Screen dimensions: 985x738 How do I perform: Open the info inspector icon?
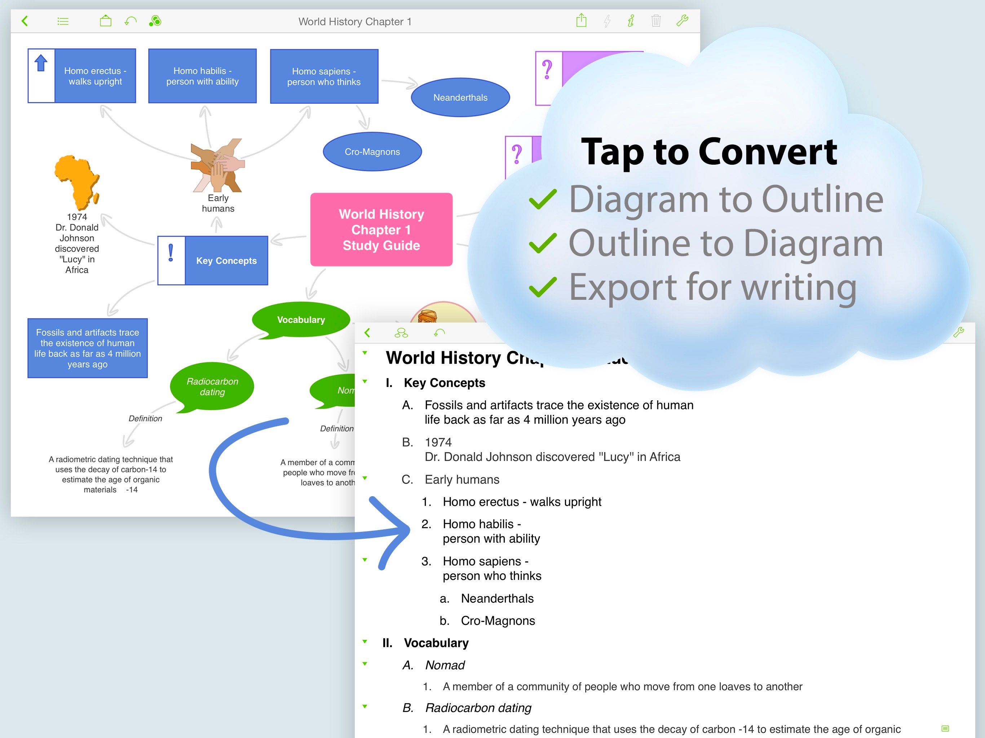(x=631, y=21)
